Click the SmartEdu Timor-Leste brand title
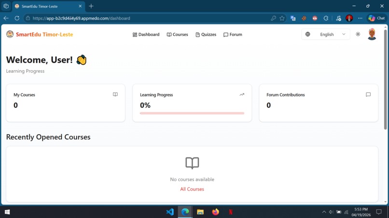The image size is (389, 218). pyautogui.click(x=44, y=34)
